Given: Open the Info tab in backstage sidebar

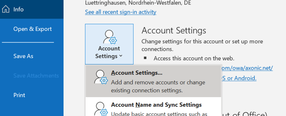Looking at the screenshot, I should 32,9.
